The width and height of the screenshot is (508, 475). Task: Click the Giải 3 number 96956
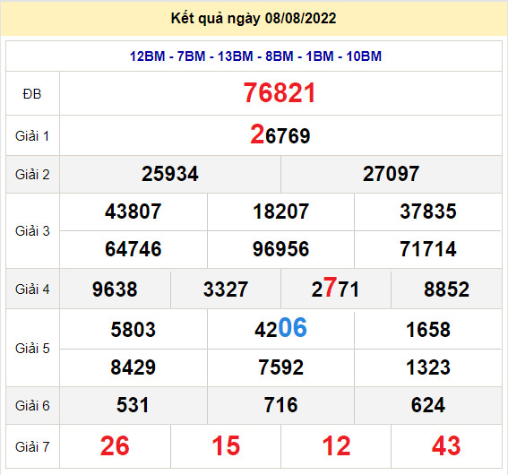click(x=281, y=249)
